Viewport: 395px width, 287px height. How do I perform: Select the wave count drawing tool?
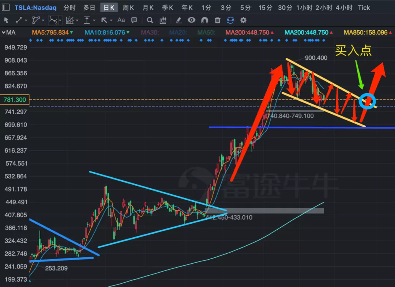click(x=53, y=20)
